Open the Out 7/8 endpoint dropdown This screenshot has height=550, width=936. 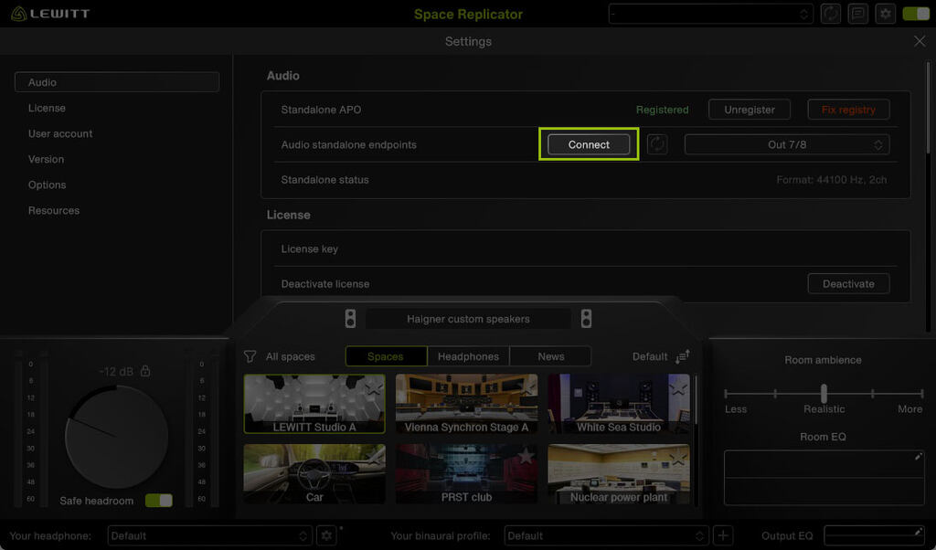787,144
